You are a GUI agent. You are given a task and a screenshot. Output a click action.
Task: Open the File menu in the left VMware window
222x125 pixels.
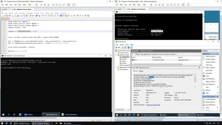tap(2, 5)
